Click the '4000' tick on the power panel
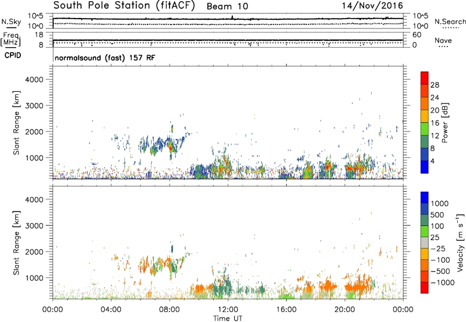Screen dimensions: 466x322 [34, 80]
